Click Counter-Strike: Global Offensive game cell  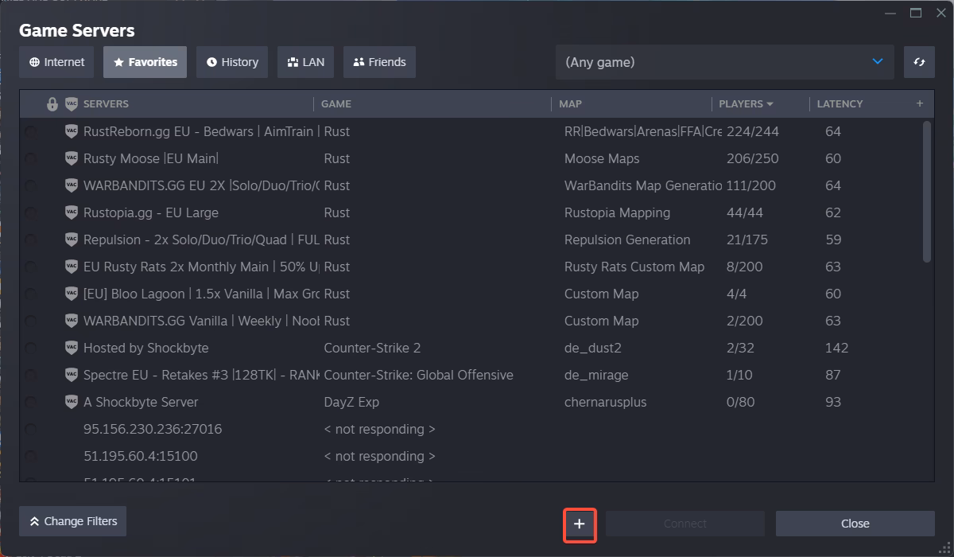point(419,375)
